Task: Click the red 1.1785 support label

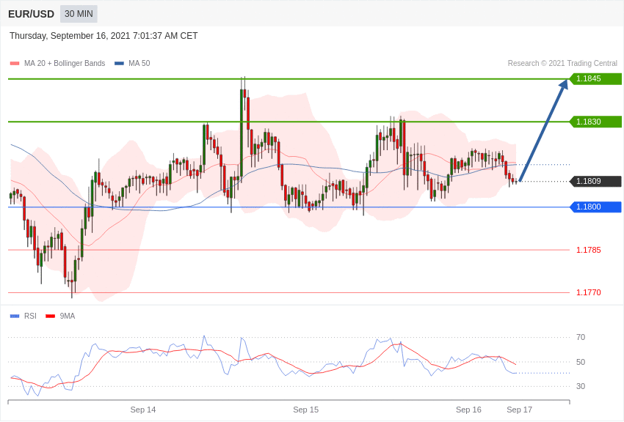Action: coord(589,250)
